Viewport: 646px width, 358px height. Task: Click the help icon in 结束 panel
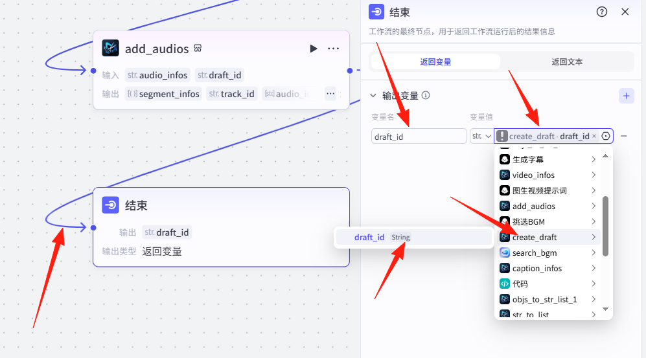coord(602,12)
